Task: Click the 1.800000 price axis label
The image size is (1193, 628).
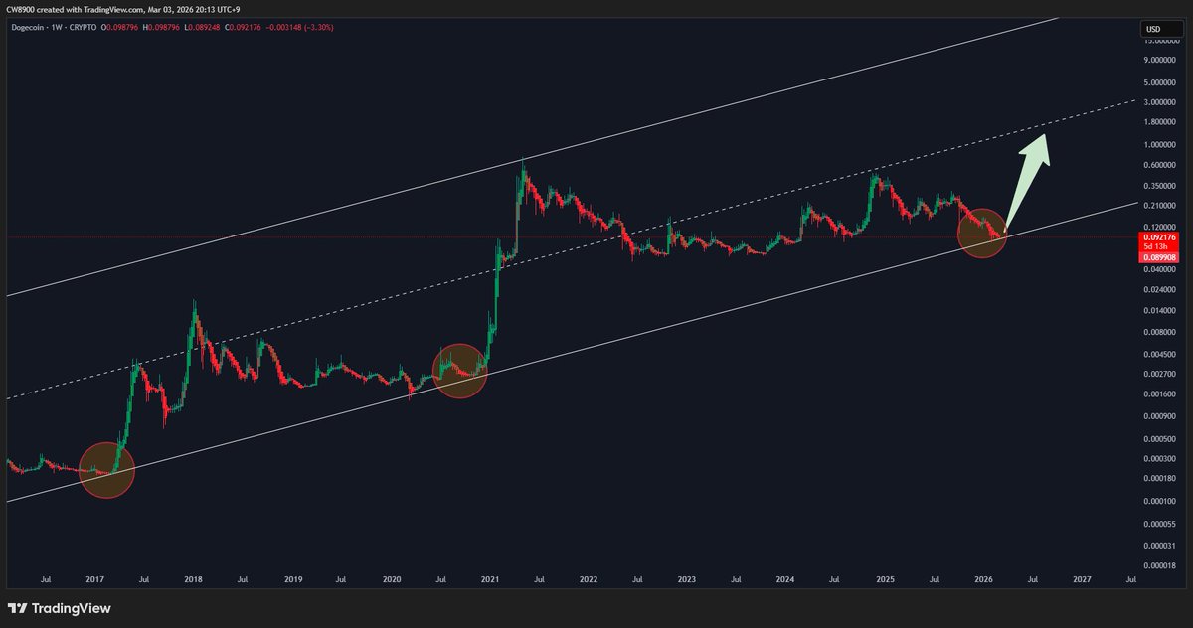Action: click(1158, 122)
